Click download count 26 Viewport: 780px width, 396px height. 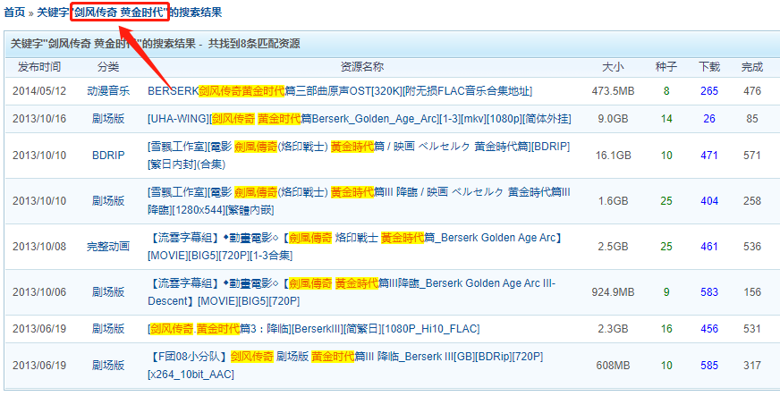pos(708,119)
